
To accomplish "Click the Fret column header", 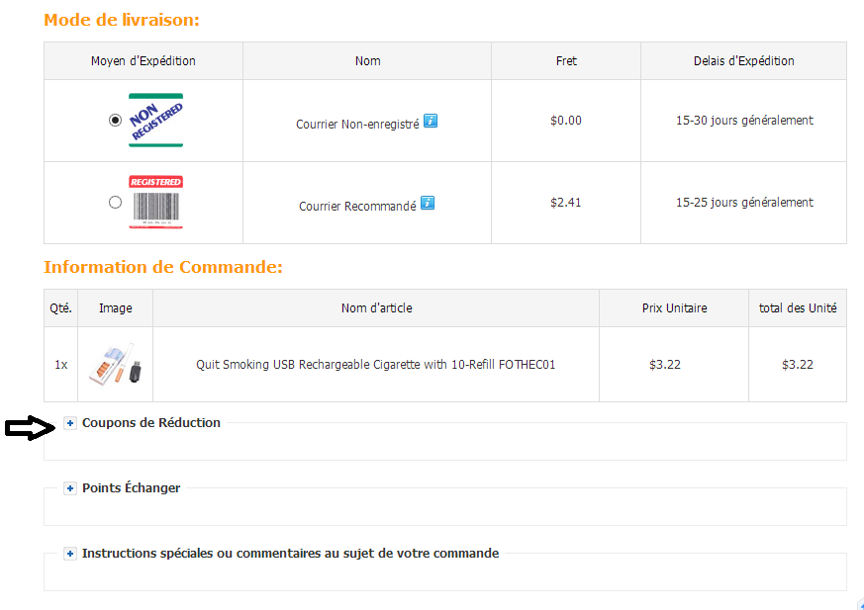I will coord(566,61).
